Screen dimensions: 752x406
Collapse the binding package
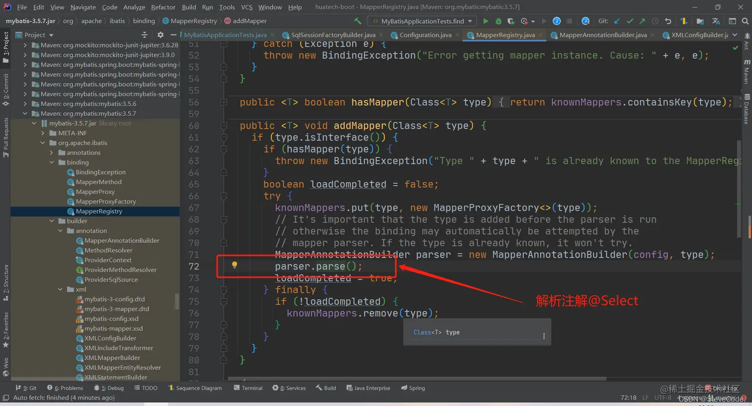(52, 162)
